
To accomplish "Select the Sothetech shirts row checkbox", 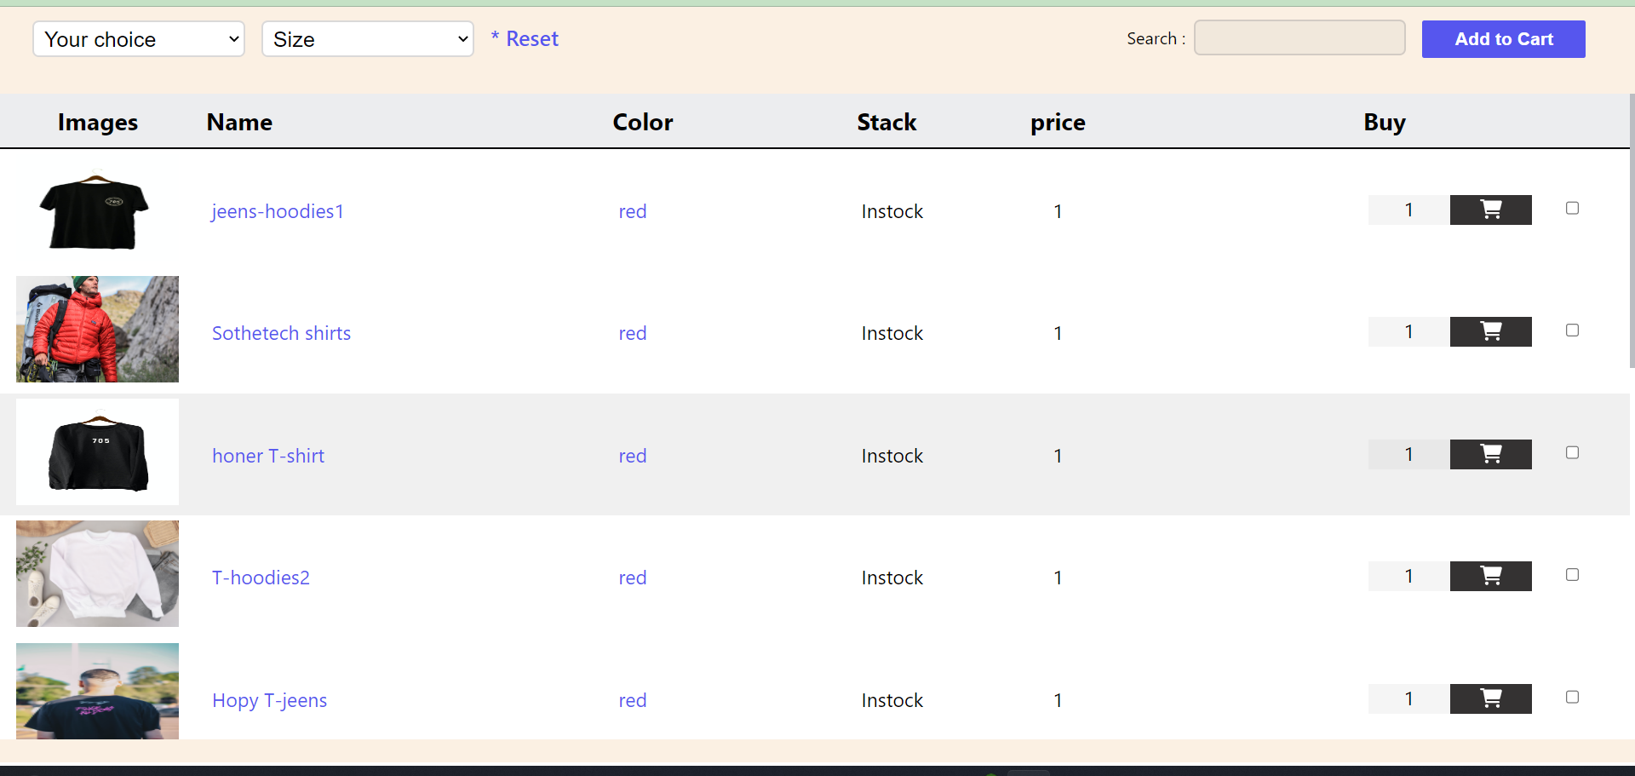I will [1572, 331].
